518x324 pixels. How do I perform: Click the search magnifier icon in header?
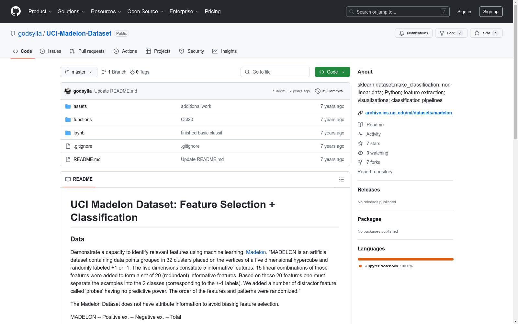pyautogui.click(x=352, y=12)
